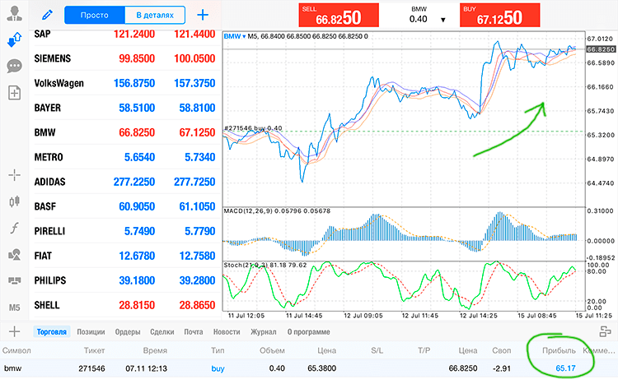
Task: Click the pencil edit symbols icon
Action: [x=47, y=16]
